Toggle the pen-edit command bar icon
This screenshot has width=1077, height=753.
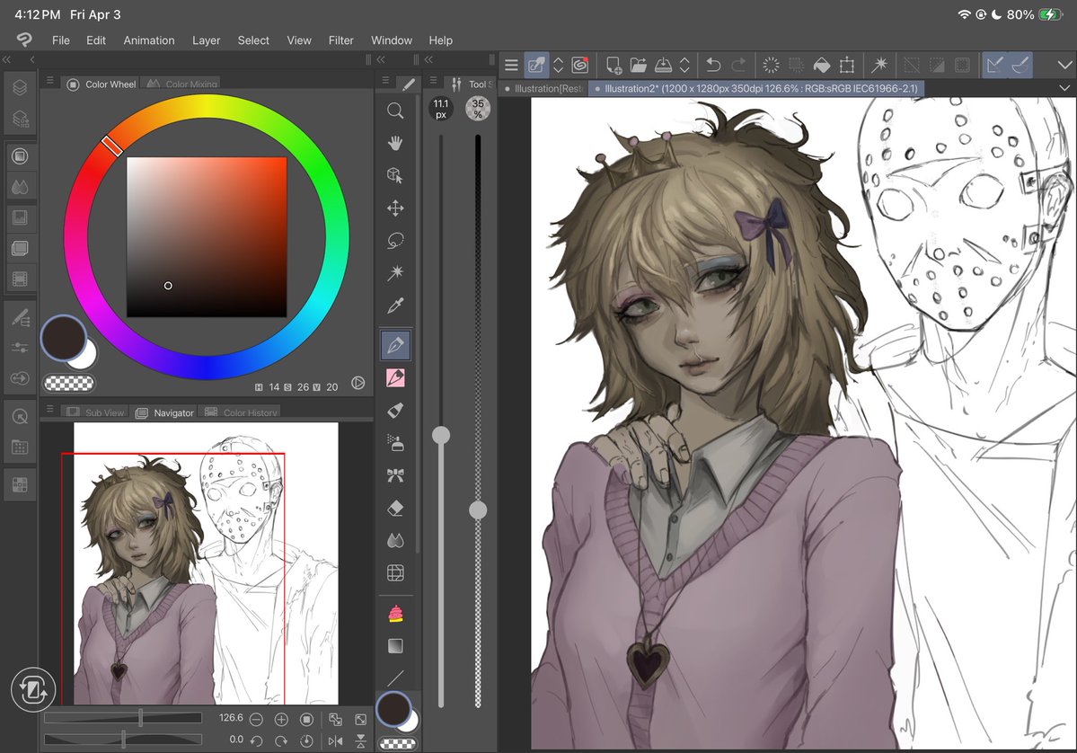click(535, 66)
